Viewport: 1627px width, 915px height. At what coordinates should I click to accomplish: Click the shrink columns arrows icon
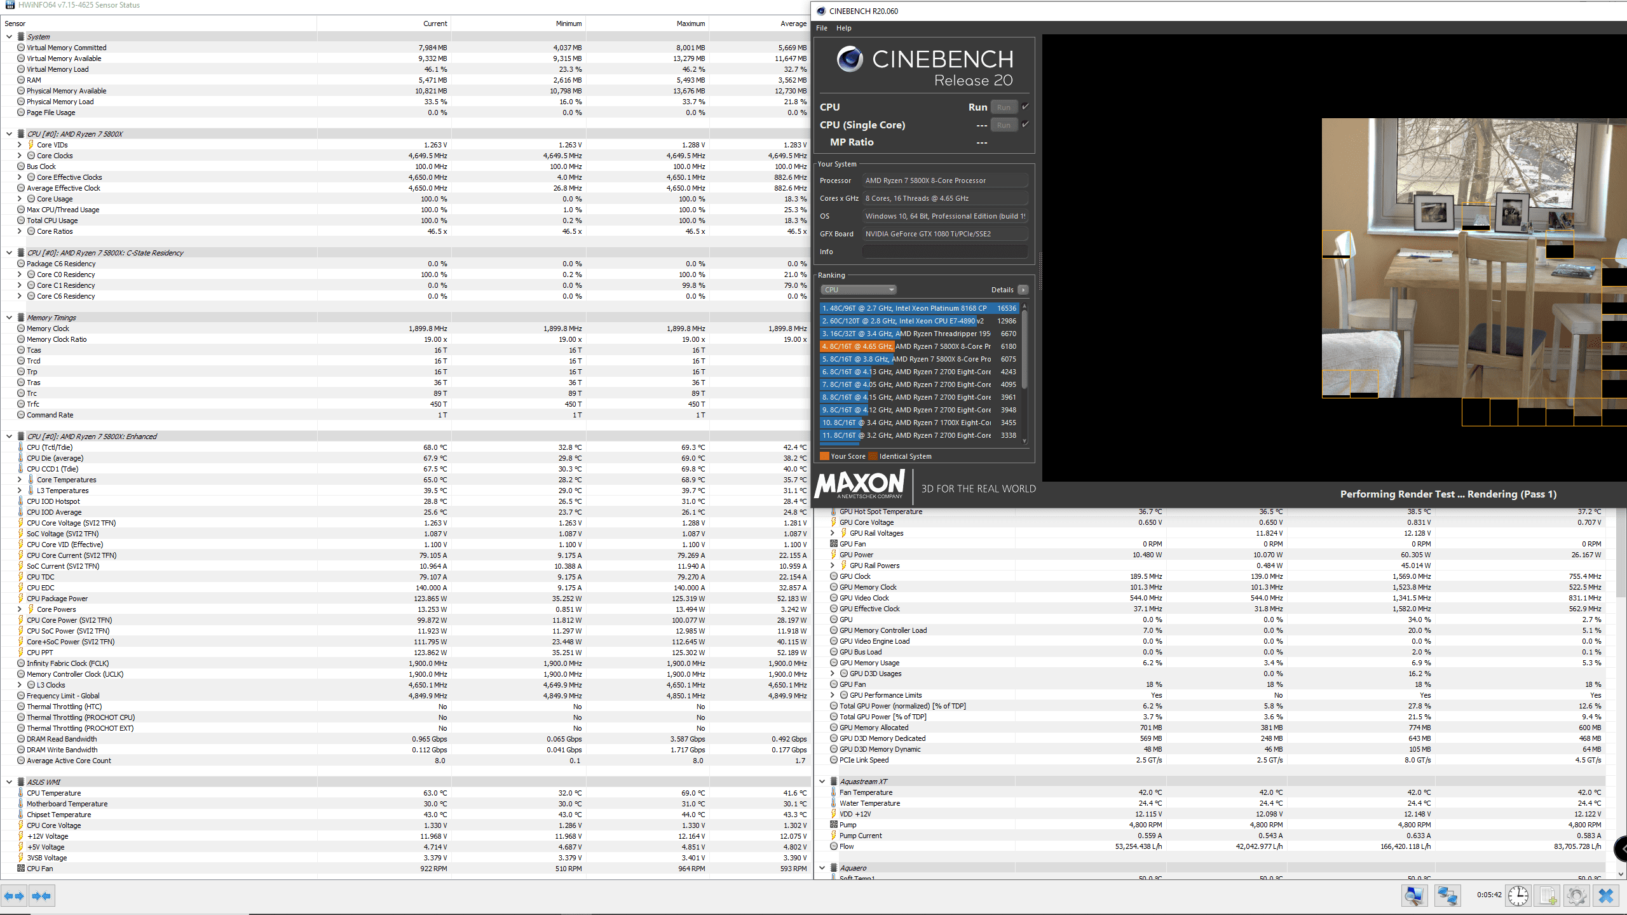[41, 896]
